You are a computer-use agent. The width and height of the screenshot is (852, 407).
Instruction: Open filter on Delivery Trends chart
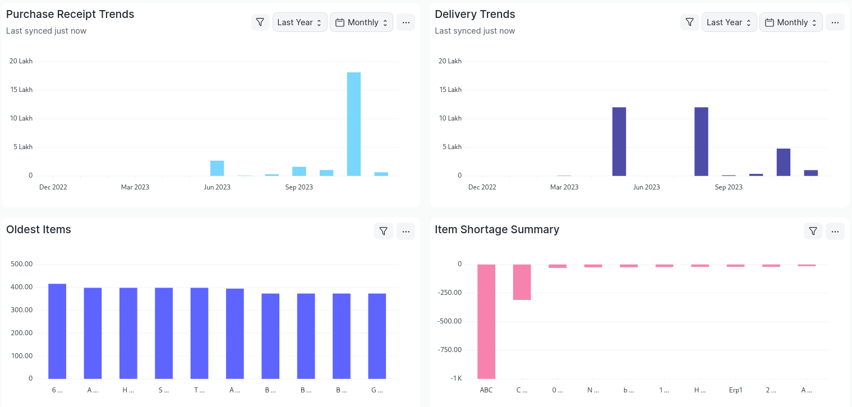pos(690,22)
